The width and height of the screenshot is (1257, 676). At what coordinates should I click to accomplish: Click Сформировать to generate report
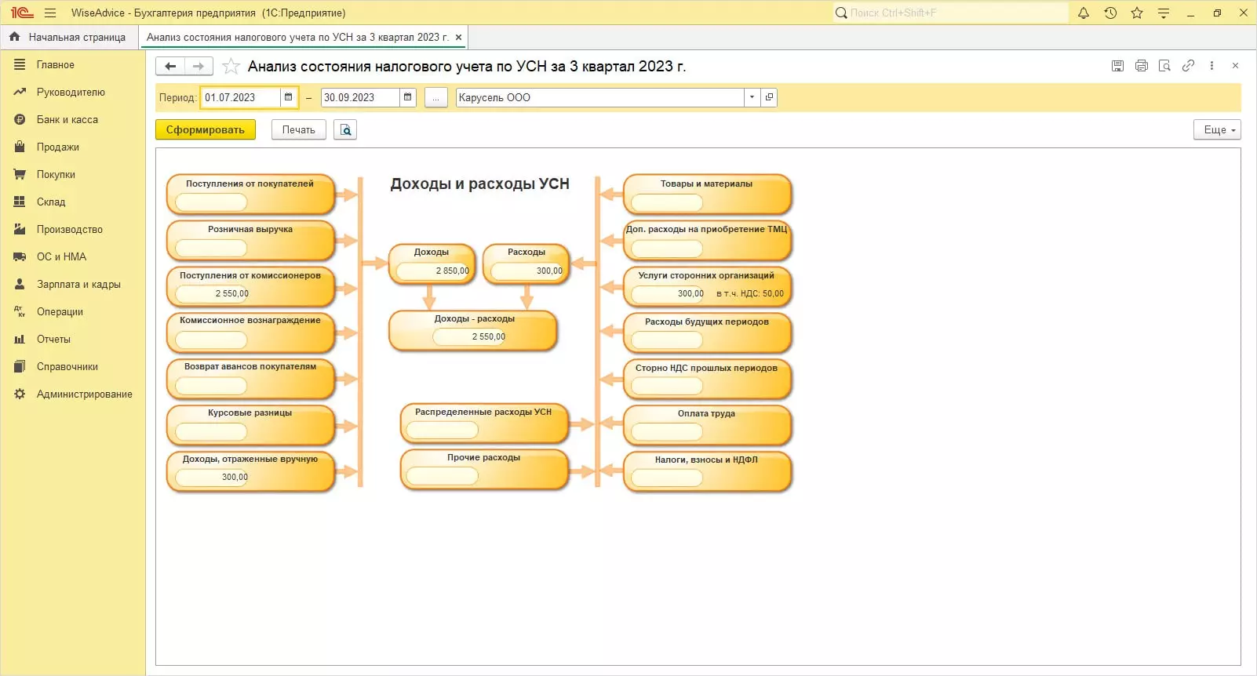click(x=206, y=129)
